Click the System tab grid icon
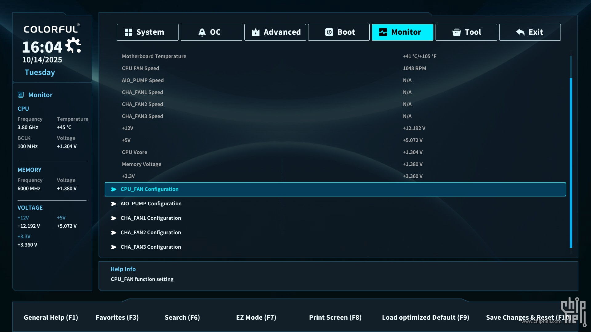This screenshot has height=332, width=591. 128,32
